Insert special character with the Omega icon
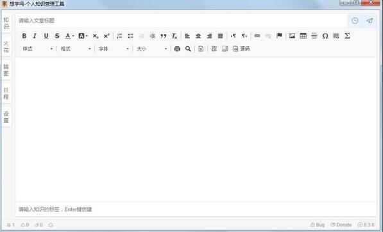This screenshot has height=232, width=383. [325, 36]
